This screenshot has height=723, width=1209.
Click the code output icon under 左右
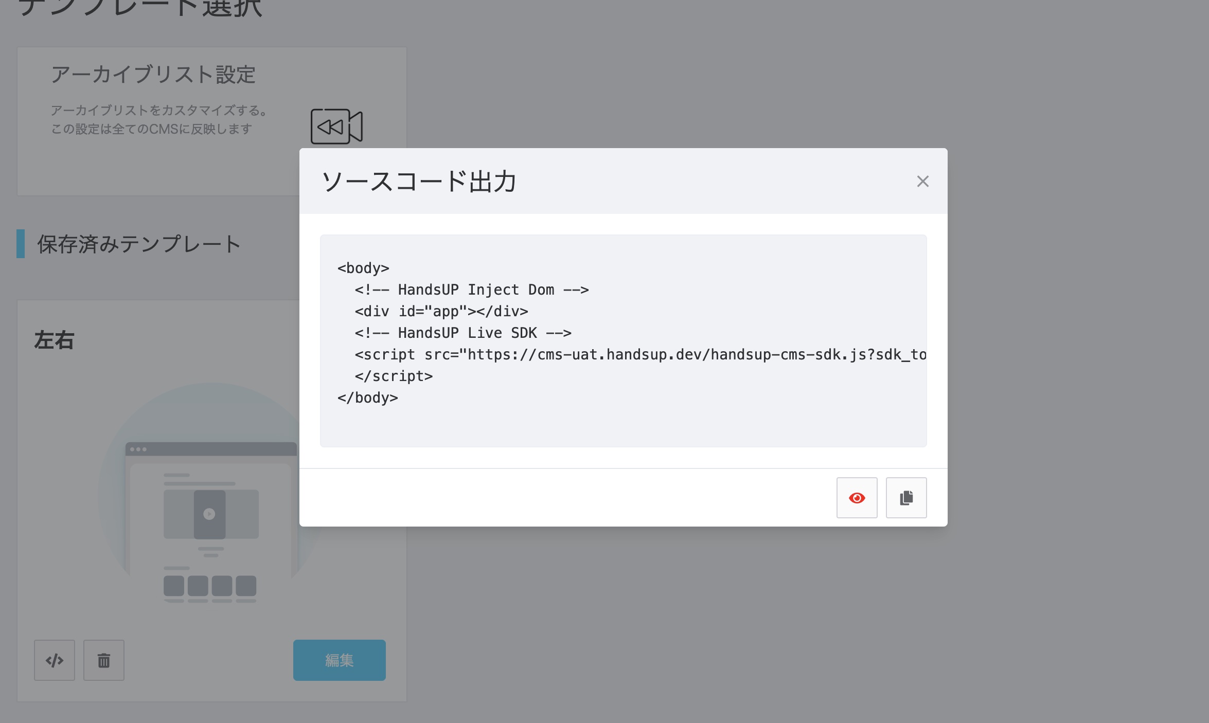[x=55, y=660]
